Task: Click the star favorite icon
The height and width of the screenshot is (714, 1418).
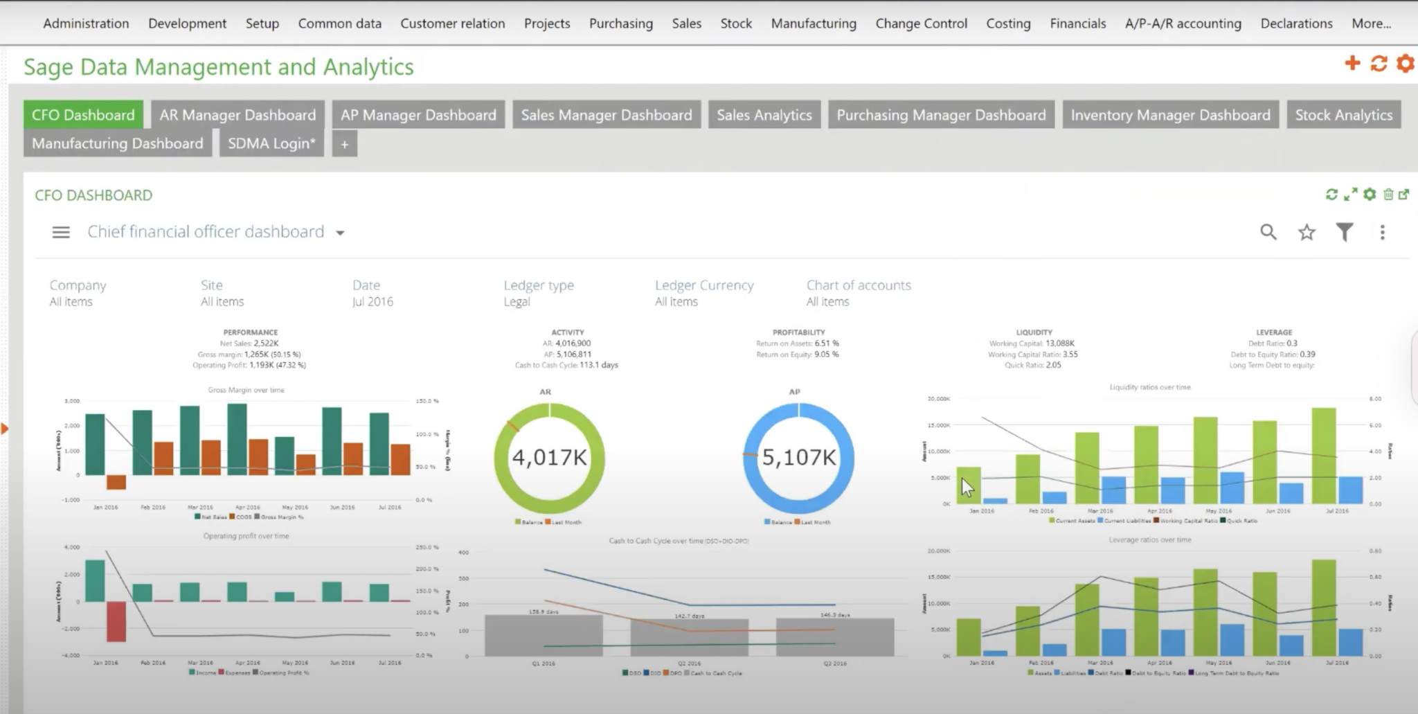Action: [1307, 232]
